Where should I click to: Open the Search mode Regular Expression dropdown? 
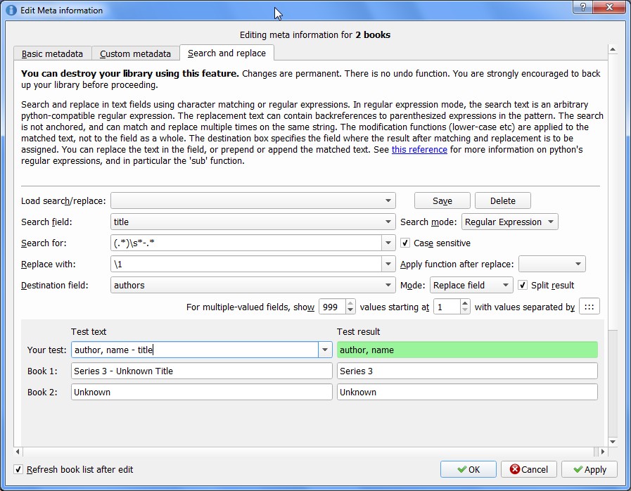point(509,222)
